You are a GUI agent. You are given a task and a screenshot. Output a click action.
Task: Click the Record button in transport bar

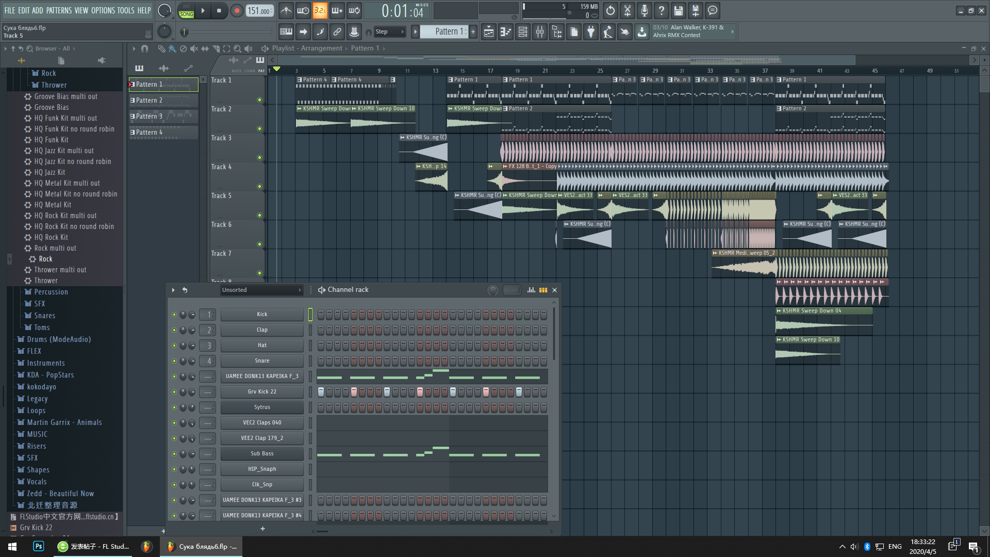coord(237,11)
